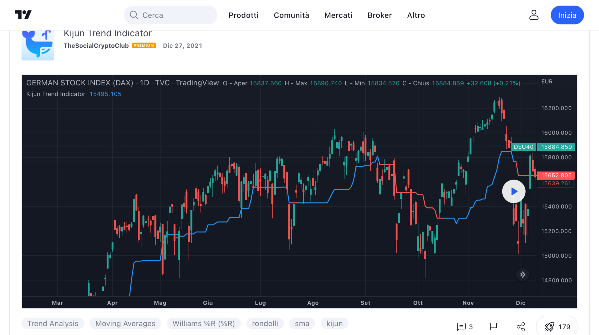Select the Williams %R tag
This screenshot has width=599, height=335.
point(204,324)
